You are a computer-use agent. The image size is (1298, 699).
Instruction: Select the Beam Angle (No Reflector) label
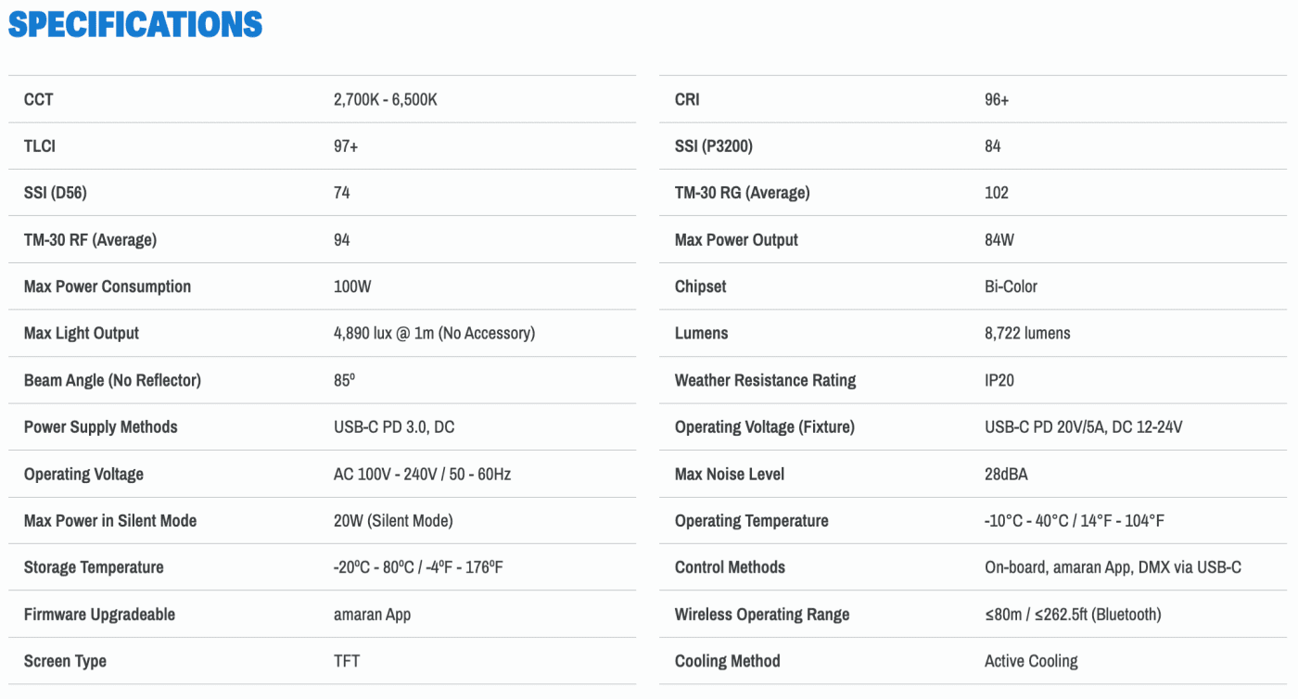pos(112,380)
